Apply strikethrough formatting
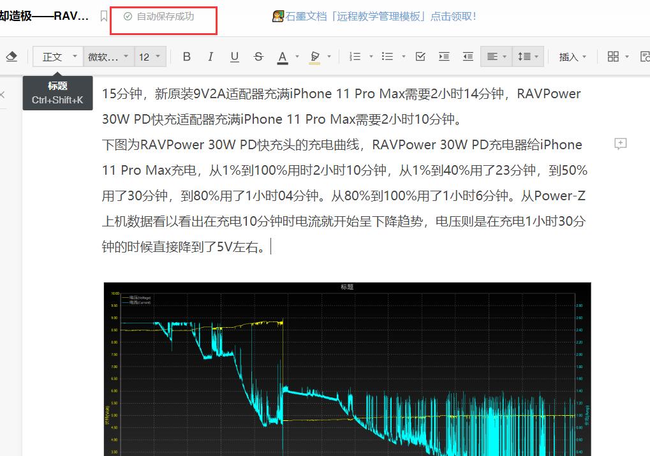This screenshot has height=456, width=650. [x=258, y=56]
